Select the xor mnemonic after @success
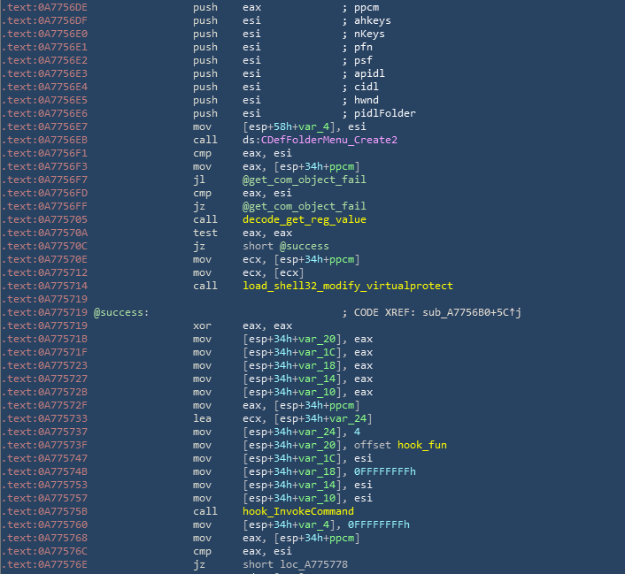625x574 pixels. click(x=201, y=325)
